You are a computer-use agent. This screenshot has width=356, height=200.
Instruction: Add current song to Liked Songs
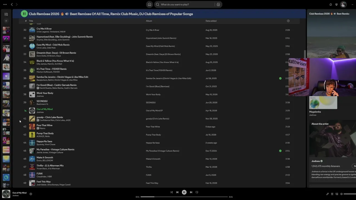tap(31, 194)
